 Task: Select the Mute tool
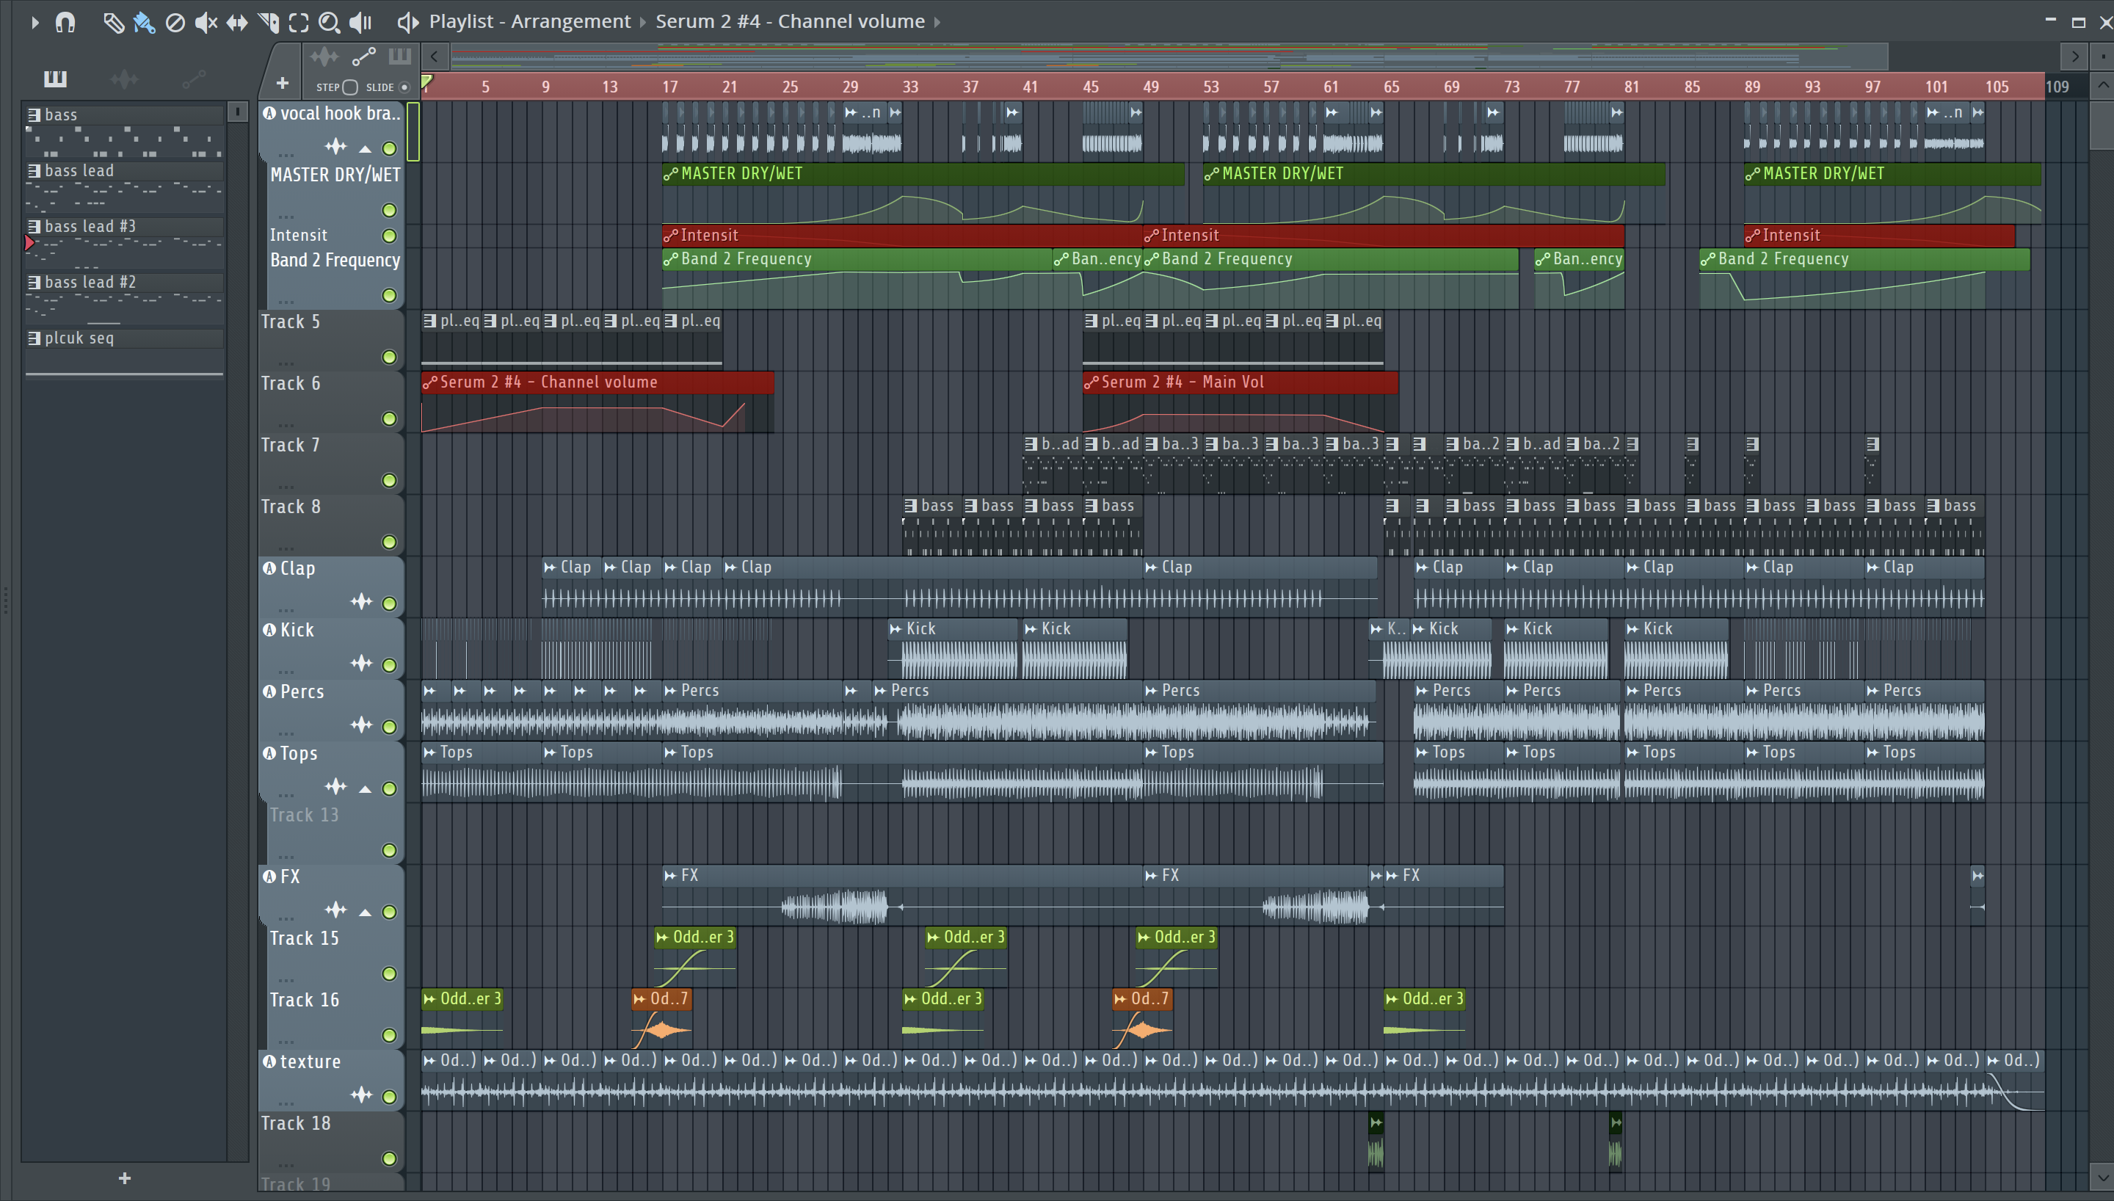point(206,22)
